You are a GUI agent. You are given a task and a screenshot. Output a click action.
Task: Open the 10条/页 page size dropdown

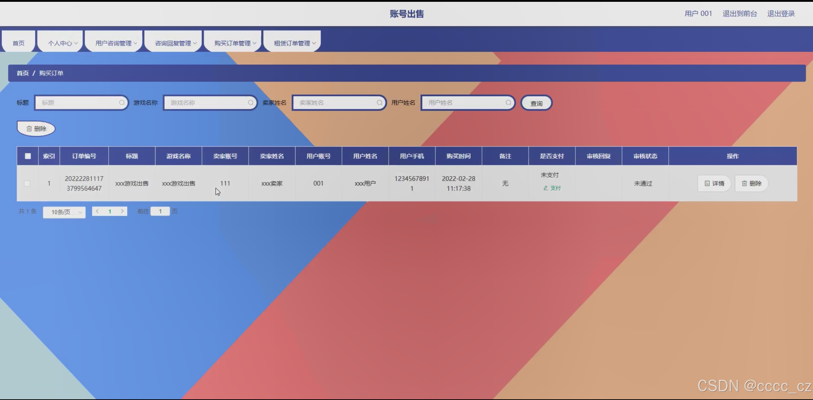click(x=64, y=212)
